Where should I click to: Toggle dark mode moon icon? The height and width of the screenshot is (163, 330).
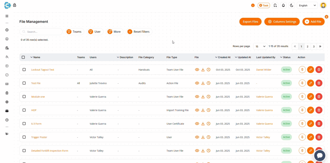pyautogui.click(x=292, y=5)
